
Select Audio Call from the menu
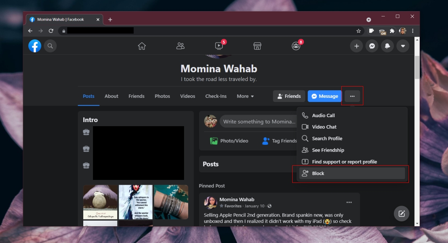click(352, 115)
